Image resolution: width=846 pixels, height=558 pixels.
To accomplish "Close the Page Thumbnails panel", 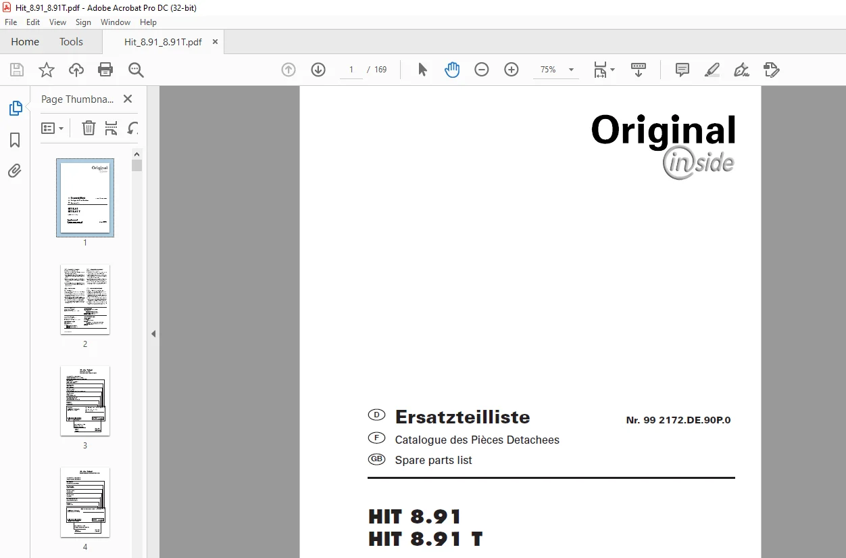I will coord(128,99).
